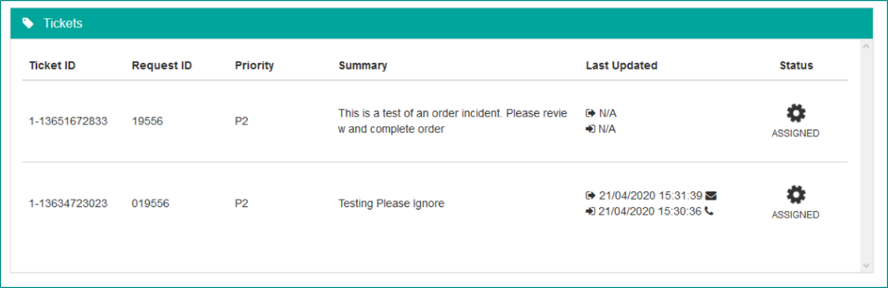888x288 pixels.
Task: Sort by the Request ID column header
Action: [x=162, y=66]
